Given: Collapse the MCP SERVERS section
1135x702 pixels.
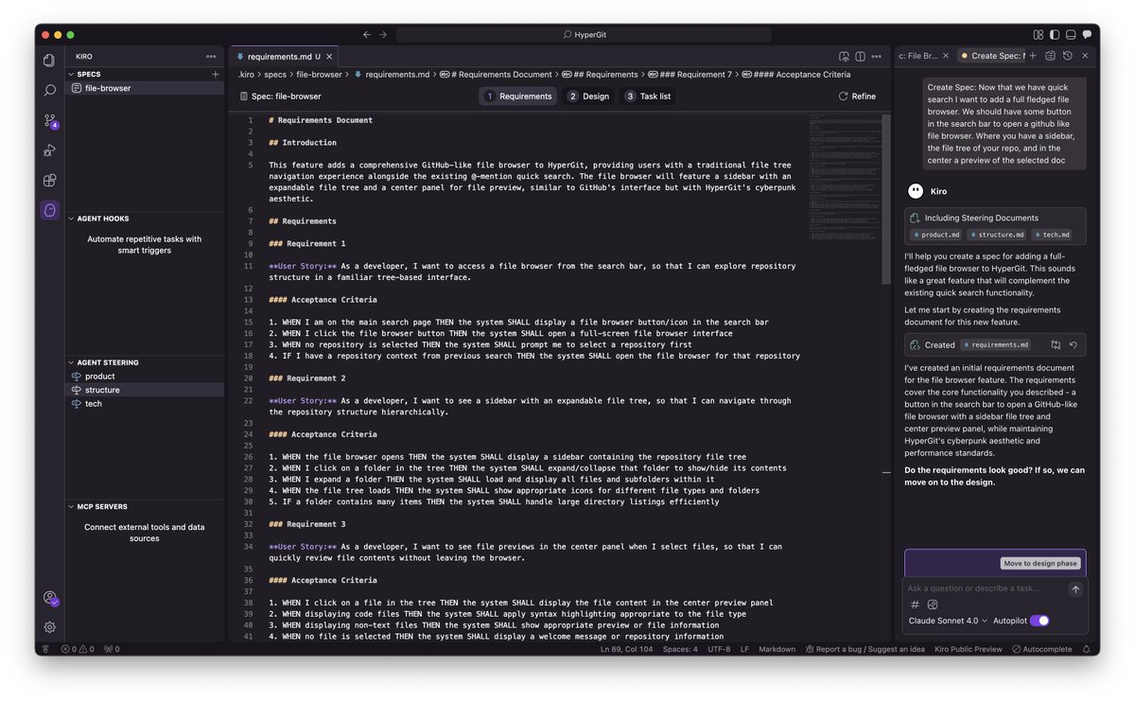Looking at the screenshot, I should tap(70, 506).
